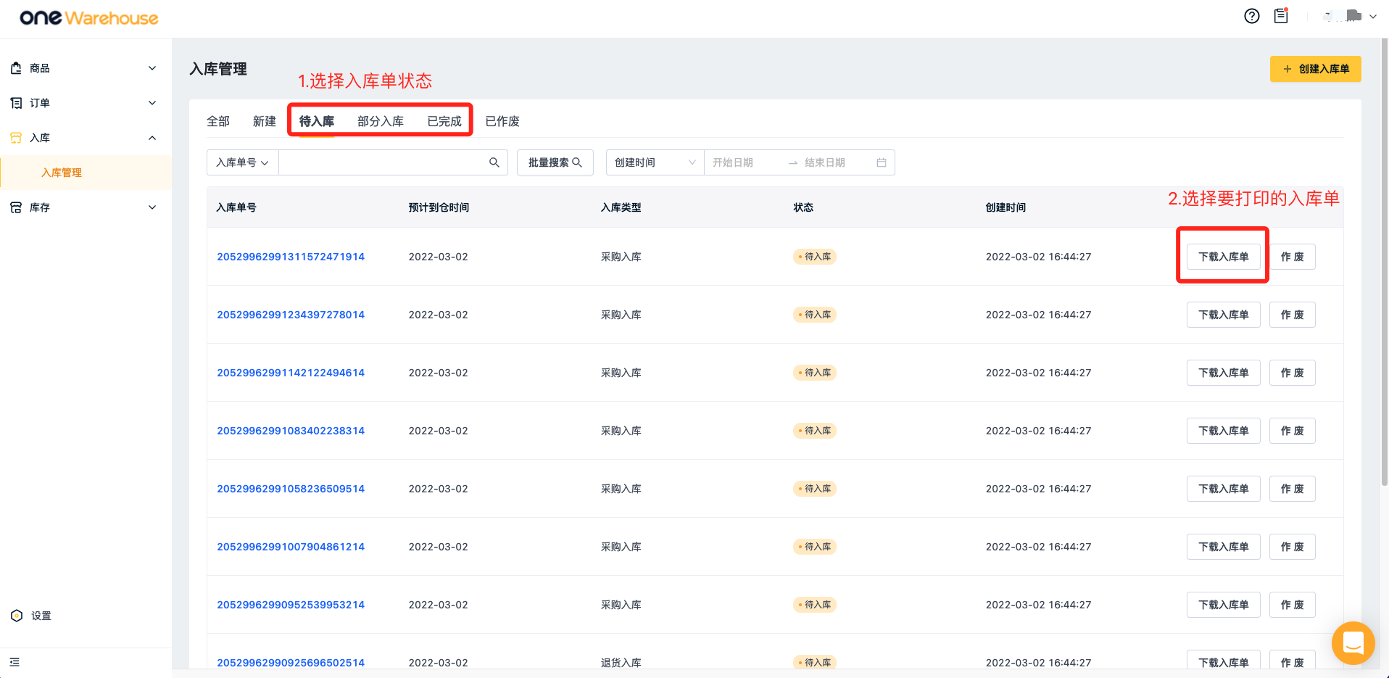1389x678 pixels.
Task: Click the 退货入库 type cell
Action: [621, 662]
